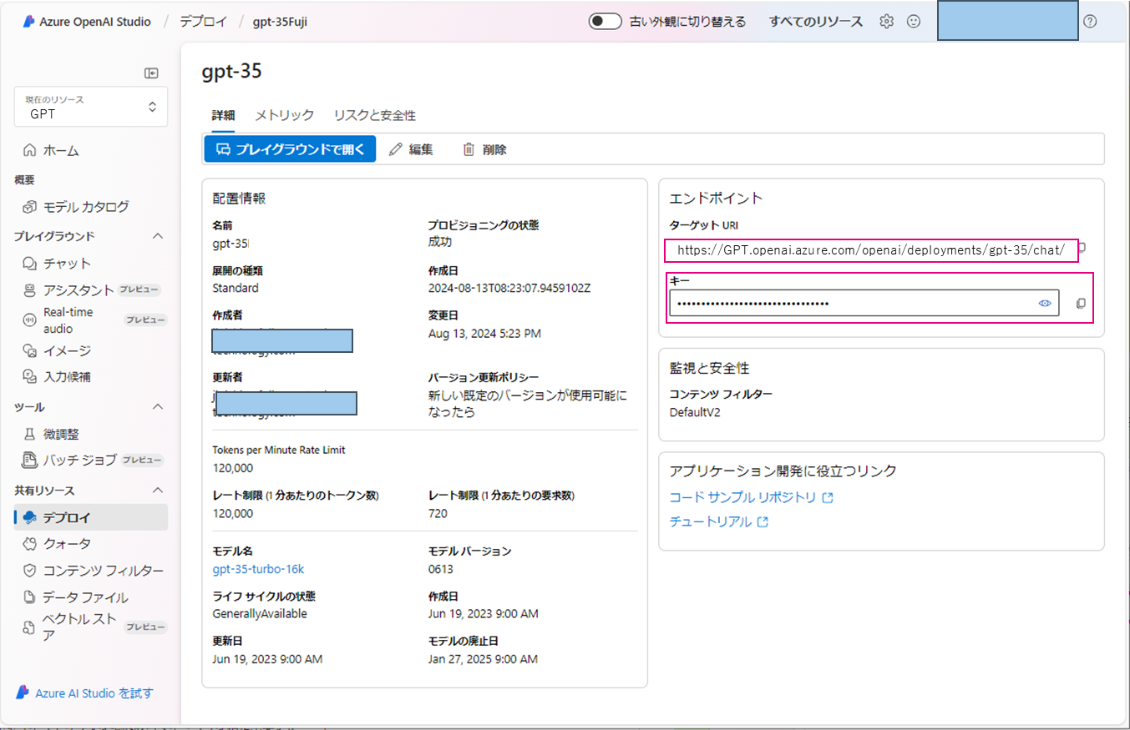
Task: Click the ターゲット URI field
Action: click(870, 249)
